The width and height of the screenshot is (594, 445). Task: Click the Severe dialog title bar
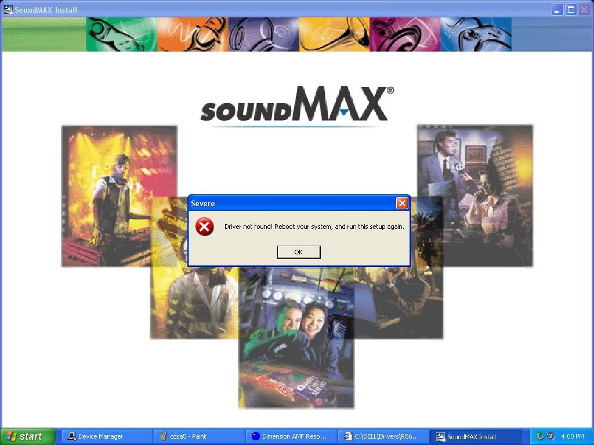(299, 203)
